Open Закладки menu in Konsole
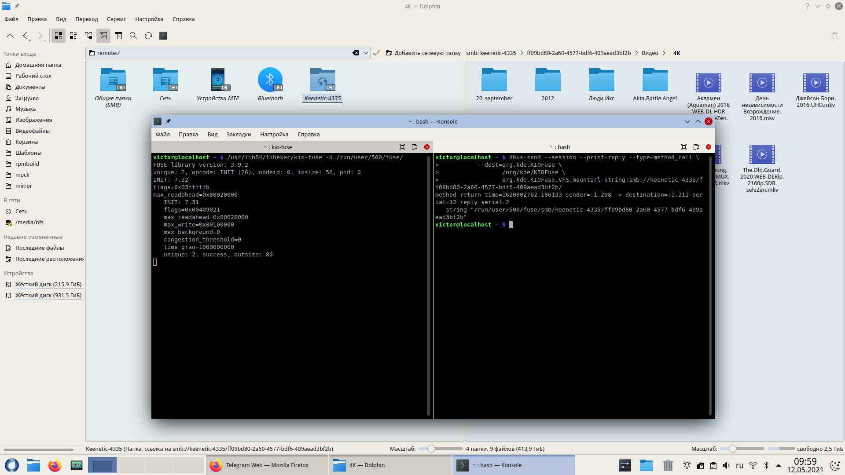The height and width of the screenshot is (475, 845). pyautogui.click(x=239, y=134)
